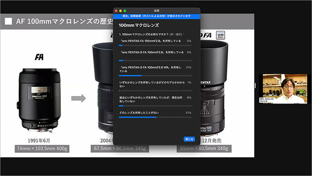Click the WR Weather Resistant logo icon
312x176 pixels.
[221, 35]
